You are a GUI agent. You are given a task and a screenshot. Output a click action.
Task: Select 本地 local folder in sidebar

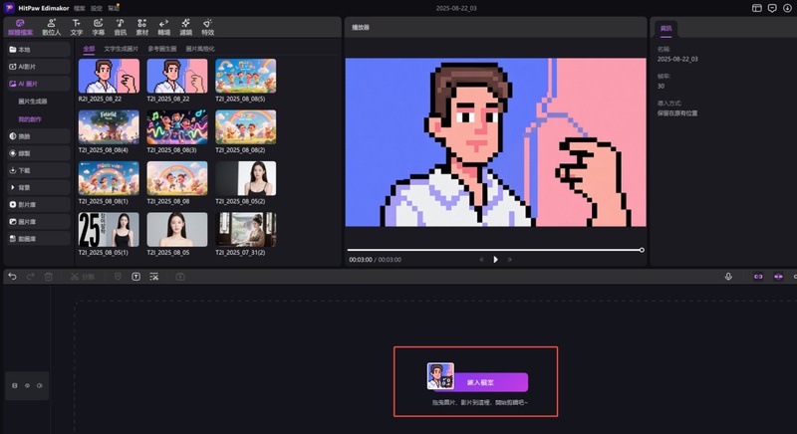tap(39, 49)
